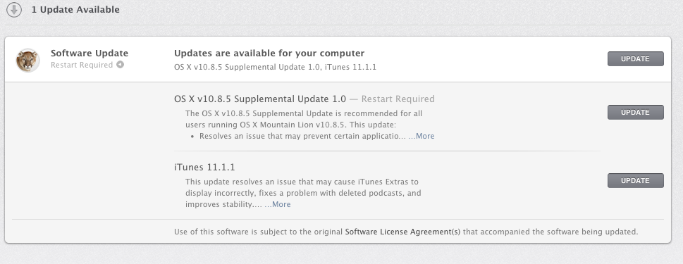
Task: Click the 1 Update Available heading
Action: (x=75, y=10)
